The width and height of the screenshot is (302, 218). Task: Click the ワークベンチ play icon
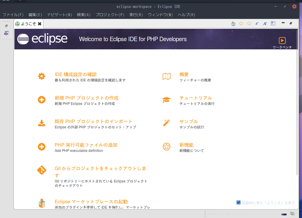[282, 41]
